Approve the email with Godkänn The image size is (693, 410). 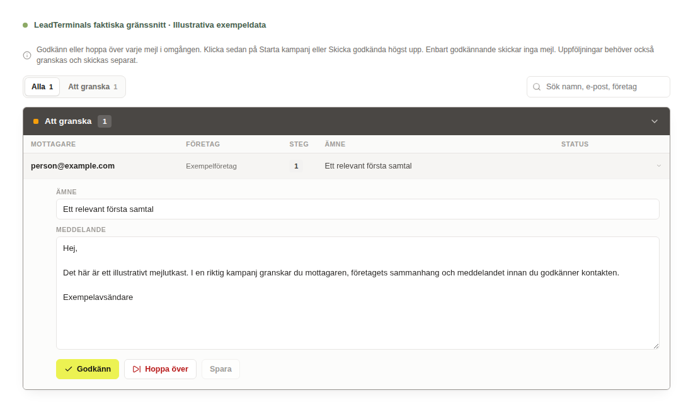[x=88, y=369]
